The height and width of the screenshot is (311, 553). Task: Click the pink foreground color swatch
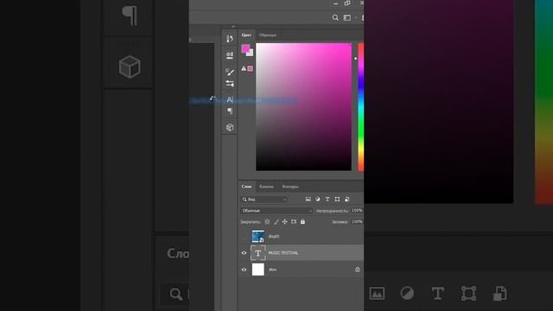tap(245, 48)
